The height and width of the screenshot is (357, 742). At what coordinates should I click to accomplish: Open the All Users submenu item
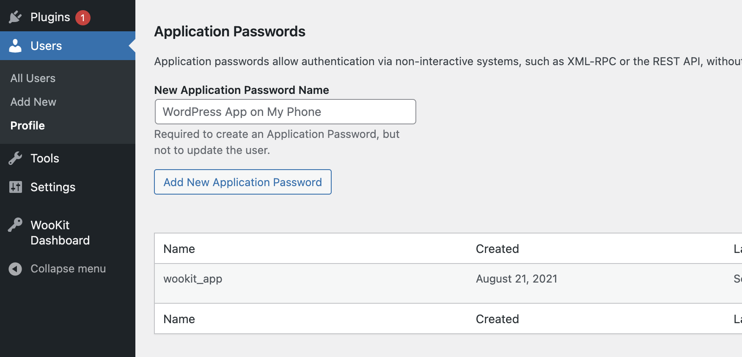click(x=33, y=78)
